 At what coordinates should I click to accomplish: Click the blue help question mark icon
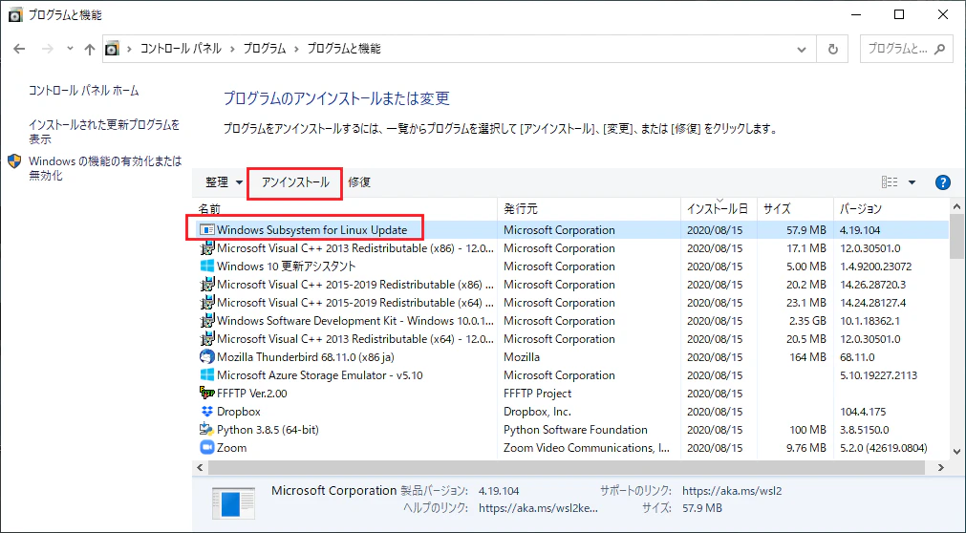click(x=942, y=182)
